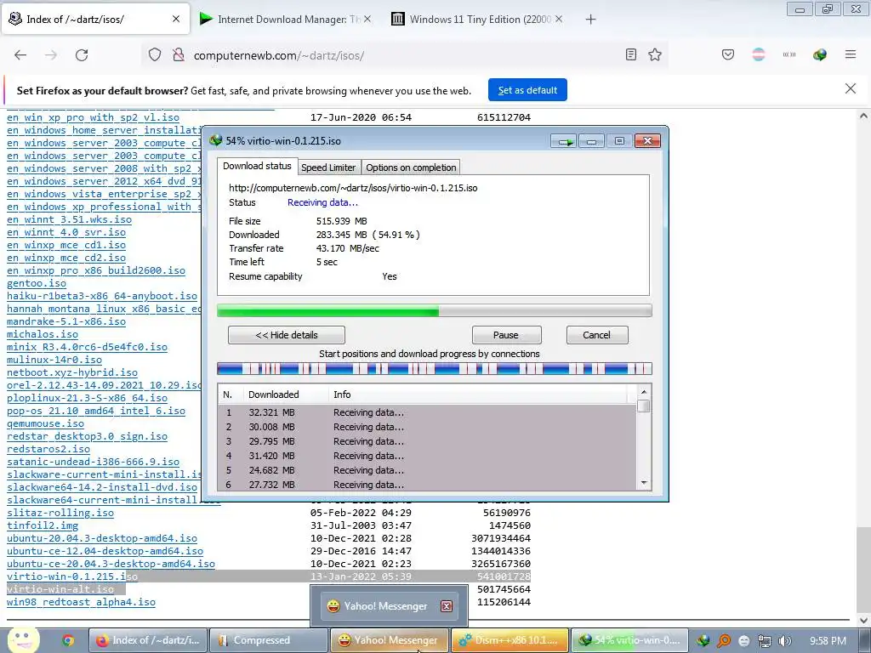871x653 pixels.
Task: Select the Download status tab
Action: [257, 166]
